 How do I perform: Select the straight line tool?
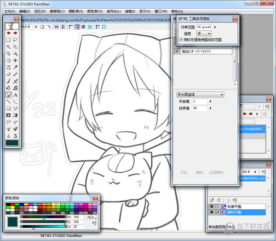8,101
